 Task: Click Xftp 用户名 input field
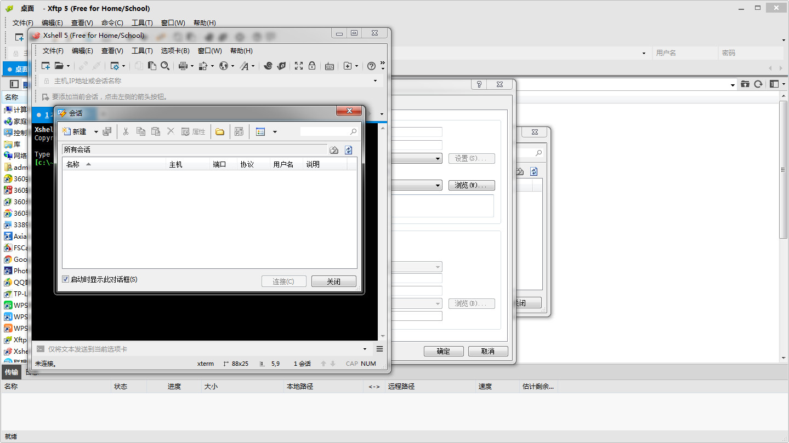[x=685, y=53]
